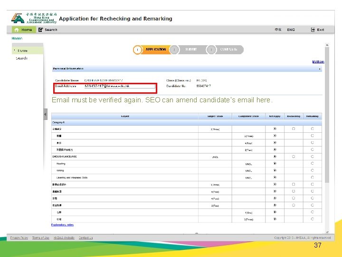
Task: Click the Category A row
Action: pyautogui.click(x=187, y=122)
